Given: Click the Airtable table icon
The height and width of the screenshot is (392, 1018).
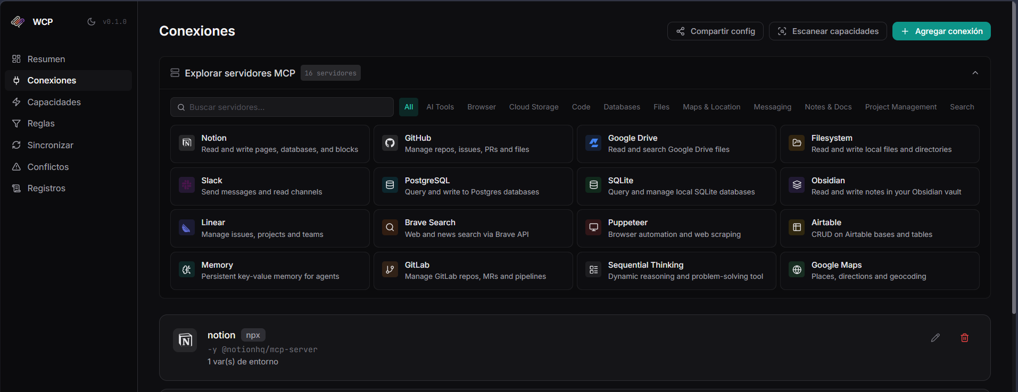Looking at the screenshot, I should point(797,227).
